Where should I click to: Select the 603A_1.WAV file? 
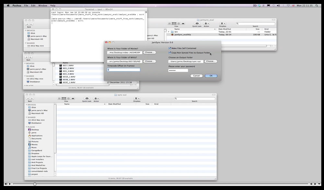69,77
